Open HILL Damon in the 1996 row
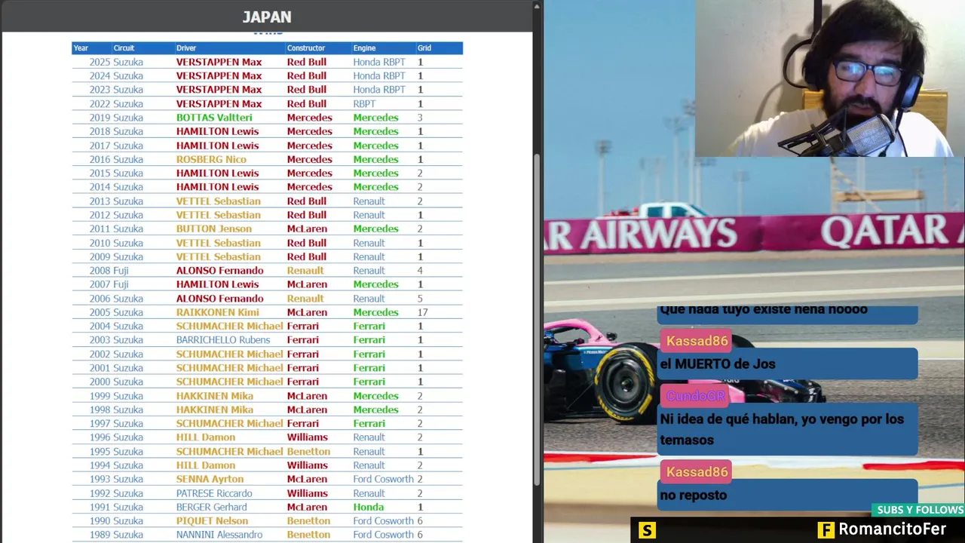Image resolution: width=965 pixels, height=543 pixels. 205,437
